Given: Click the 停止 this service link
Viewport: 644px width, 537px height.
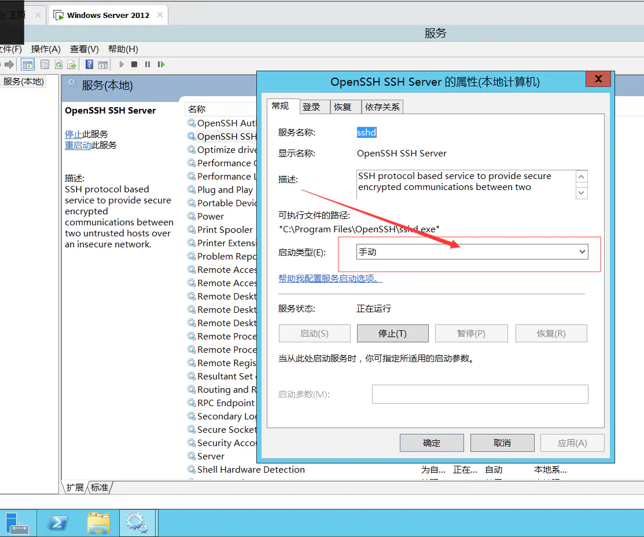Looking at the screenshot, I should pyautogui.click(x=73, y=134).
